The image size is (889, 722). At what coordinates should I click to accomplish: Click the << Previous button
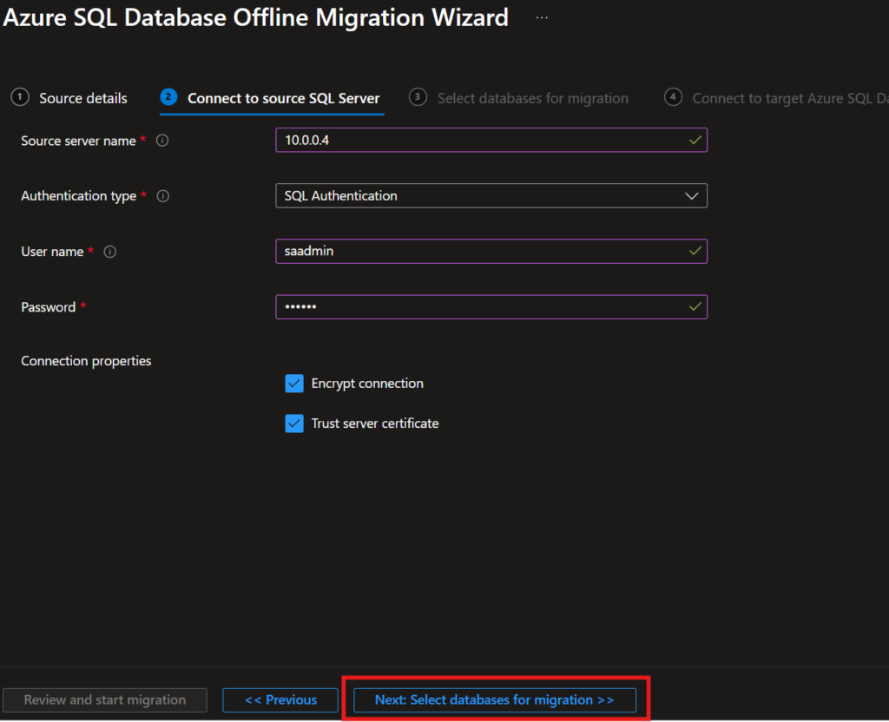click(x=280, y=699)
